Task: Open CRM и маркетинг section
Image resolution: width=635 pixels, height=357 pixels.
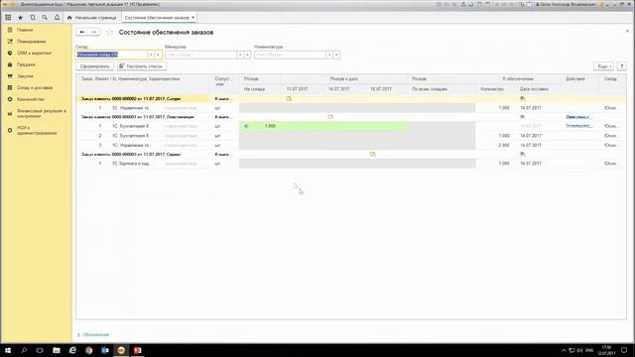Action: point(34,53)
